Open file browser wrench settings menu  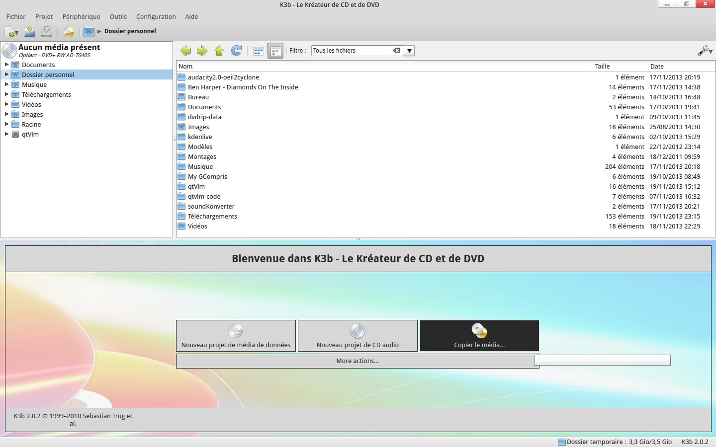click(x=704, y=51)
